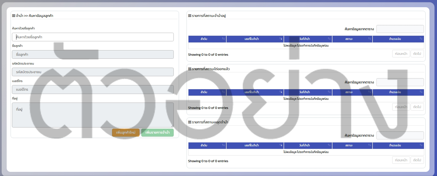
Task: Click the สถานะ sort arrows in the หลุดจำนำ table
Action: pos(369,145)
